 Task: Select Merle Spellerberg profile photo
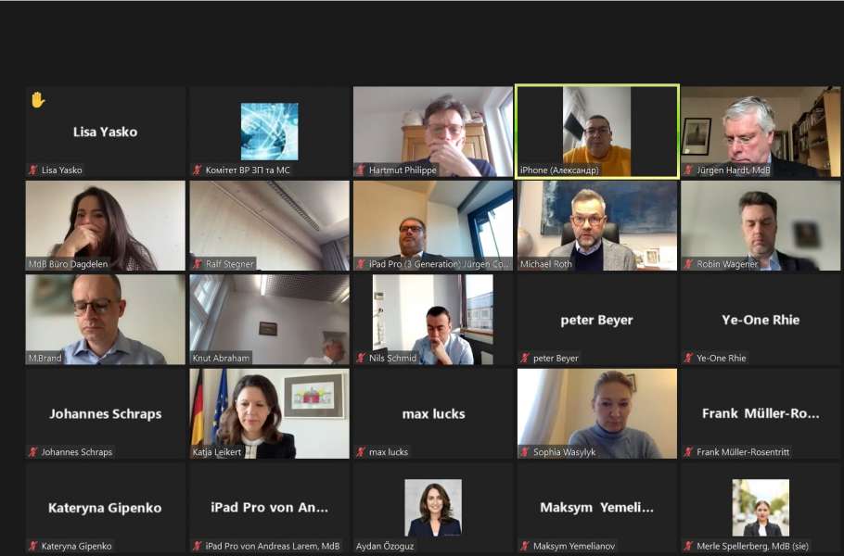[761, 508]
